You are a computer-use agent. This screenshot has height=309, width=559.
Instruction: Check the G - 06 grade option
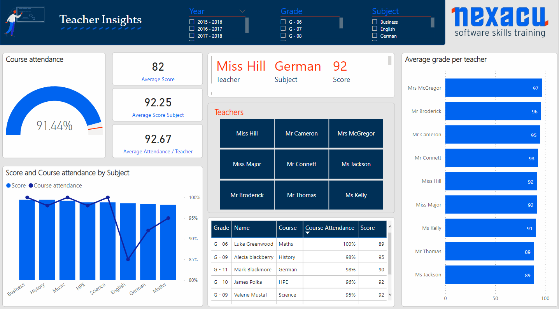(283, 22)
